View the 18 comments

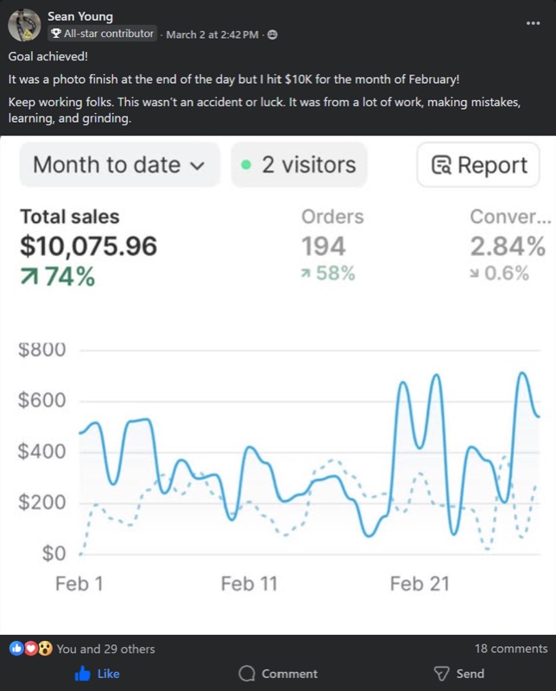pyautogui.click(x=510, y=647)
